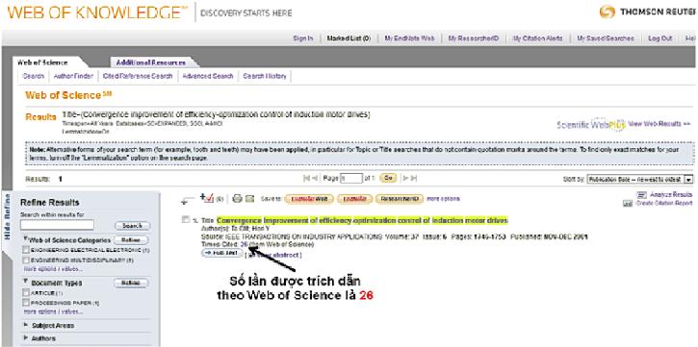The width and height of the screenshot is (698, 347).
Task: Open more options link under Document Types
Action: pyautogui.click(x=53, y=311)
